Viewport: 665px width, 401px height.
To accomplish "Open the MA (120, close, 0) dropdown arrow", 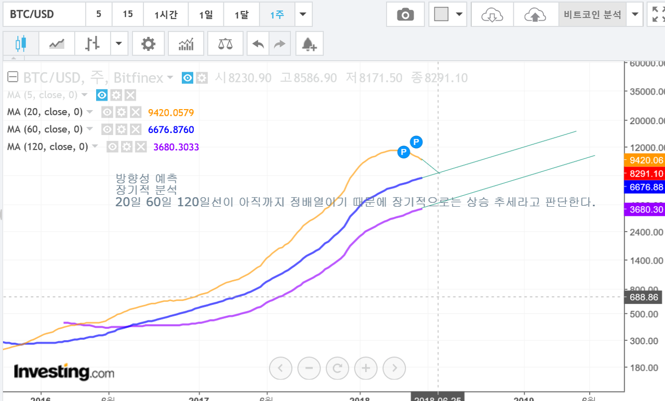I will point(95,147).
